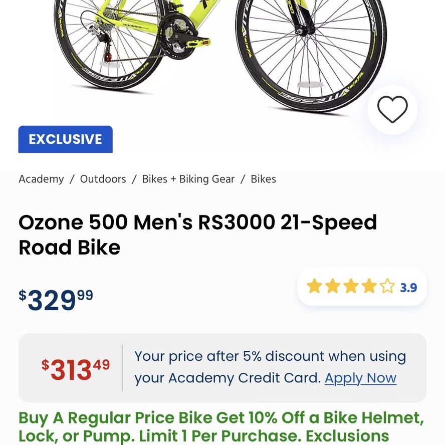Image resolution: width=445 pixels, height=445 pixels.
Task: Click the empty fifth rating star
Action: click(x=387, y=286)
